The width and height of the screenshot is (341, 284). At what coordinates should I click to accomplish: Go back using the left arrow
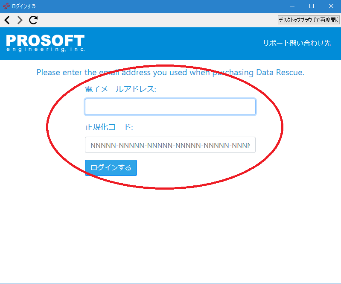coord(7,20)
